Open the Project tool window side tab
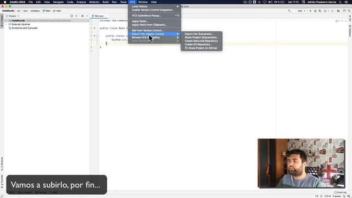The width and height of the screenshot is (352, 198). tap(2, 20)
